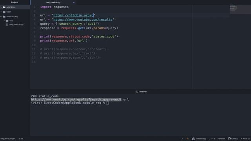Click the req_module.py file name in the status bar

click(x=8, y=139)
